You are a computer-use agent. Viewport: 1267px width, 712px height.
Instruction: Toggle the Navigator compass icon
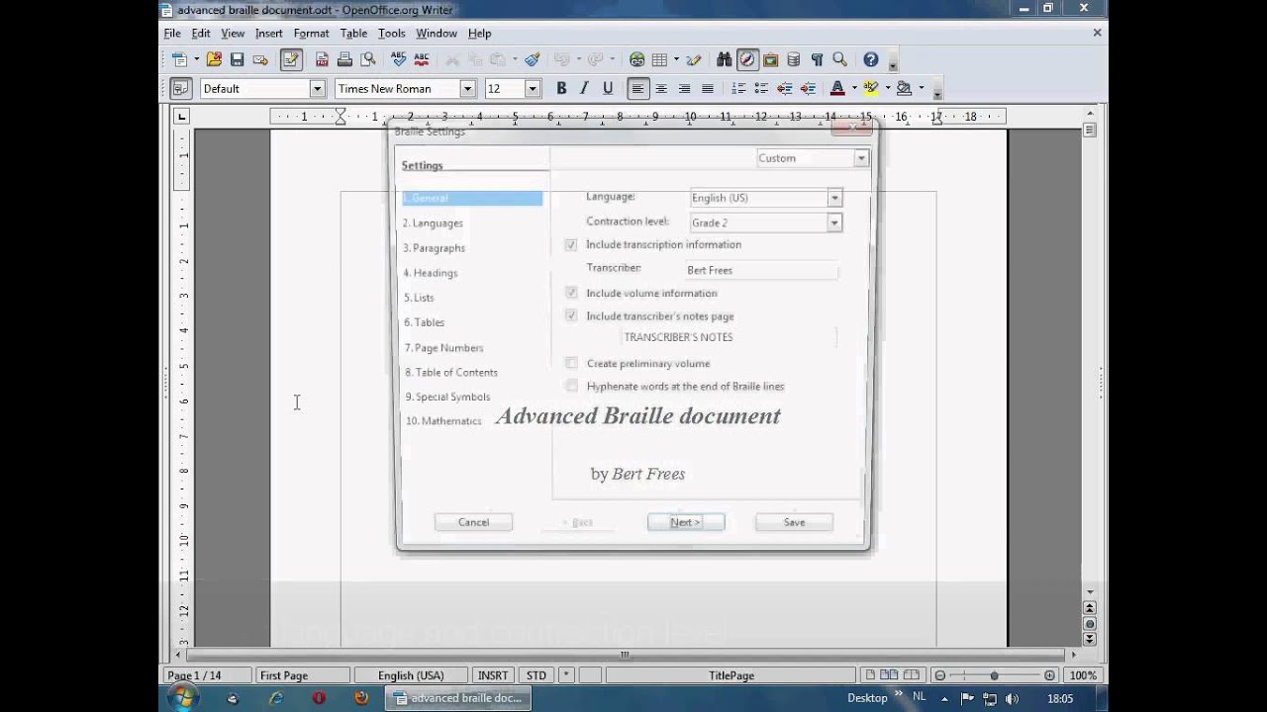(747, 60)
